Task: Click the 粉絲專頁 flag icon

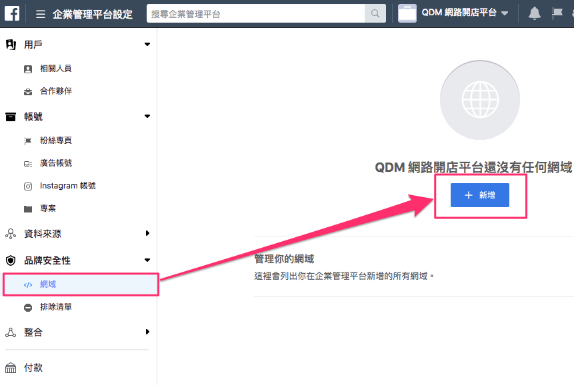Action: click(x=28, y=141)
